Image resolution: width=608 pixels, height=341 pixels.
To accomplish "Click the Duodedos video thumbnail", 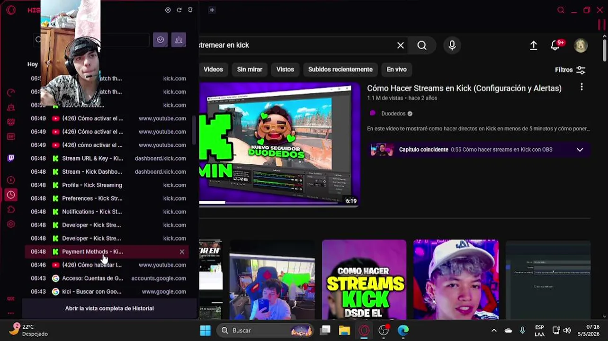I will point(279,144).
